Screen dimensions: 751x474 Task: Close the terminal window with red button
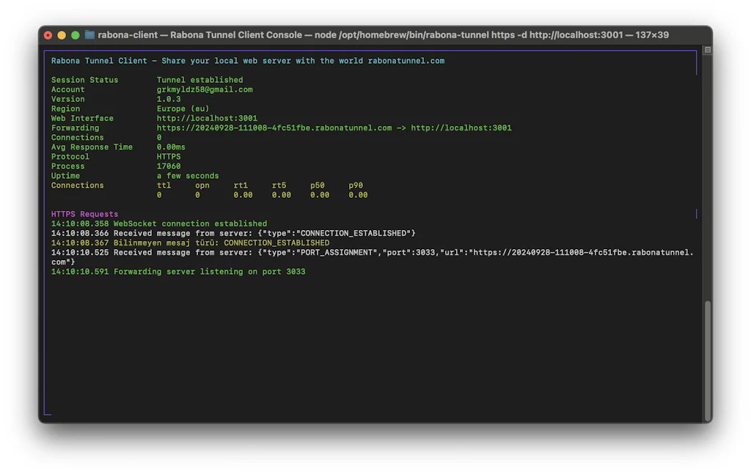[x=48, y=34]
